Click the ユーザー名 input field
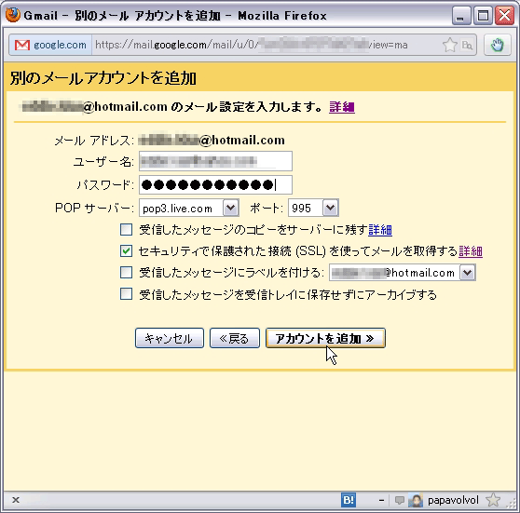520x513 pixels. click(215, 161)
